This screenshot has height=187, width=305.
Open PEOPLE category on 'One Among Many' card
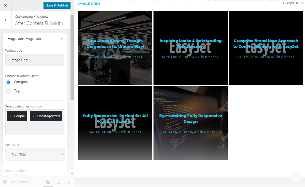coord(137,57)
